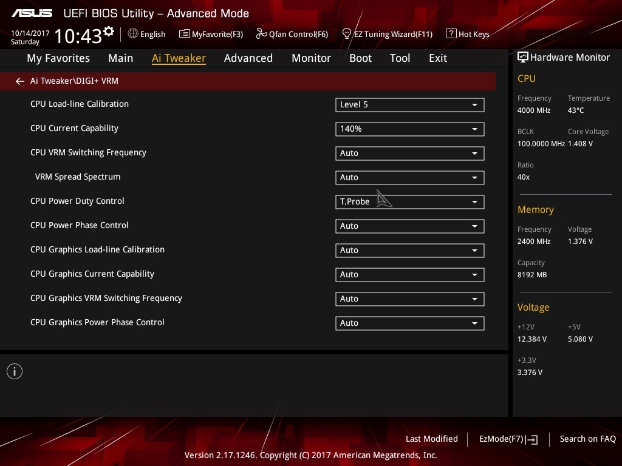Click the globe icon for English language

point(133,34)
